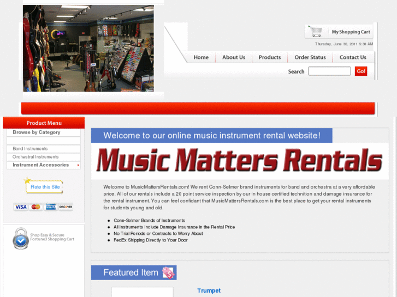Open Instrument Accessories category
This screenshot has width=397, height=297.
coord(40,165)
